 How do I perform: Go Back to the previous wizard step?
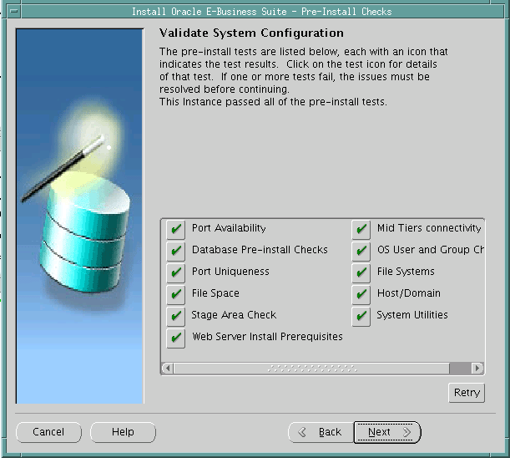(x=321, y=432)
